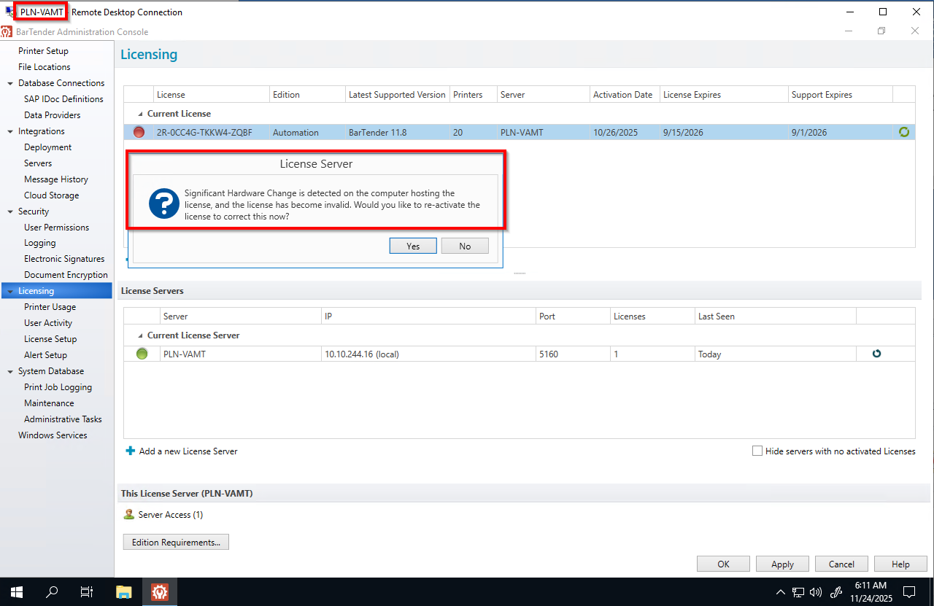Collapse the Security tree node

pos(9,211)
